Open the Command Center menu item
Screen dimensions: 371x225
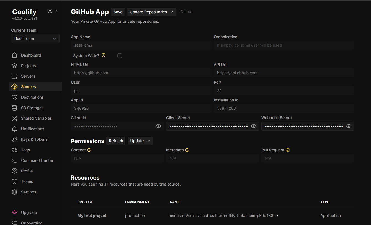tap(37, 160)
